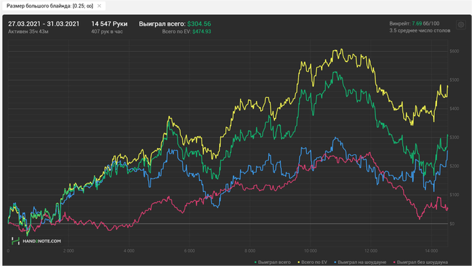
Task: Click the 8 000 x-axis label
Action: pyautogui.click(x=250, y=251)
